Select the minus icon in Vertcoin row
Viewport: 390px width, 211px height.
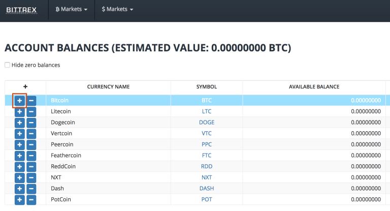click(31, 134)
